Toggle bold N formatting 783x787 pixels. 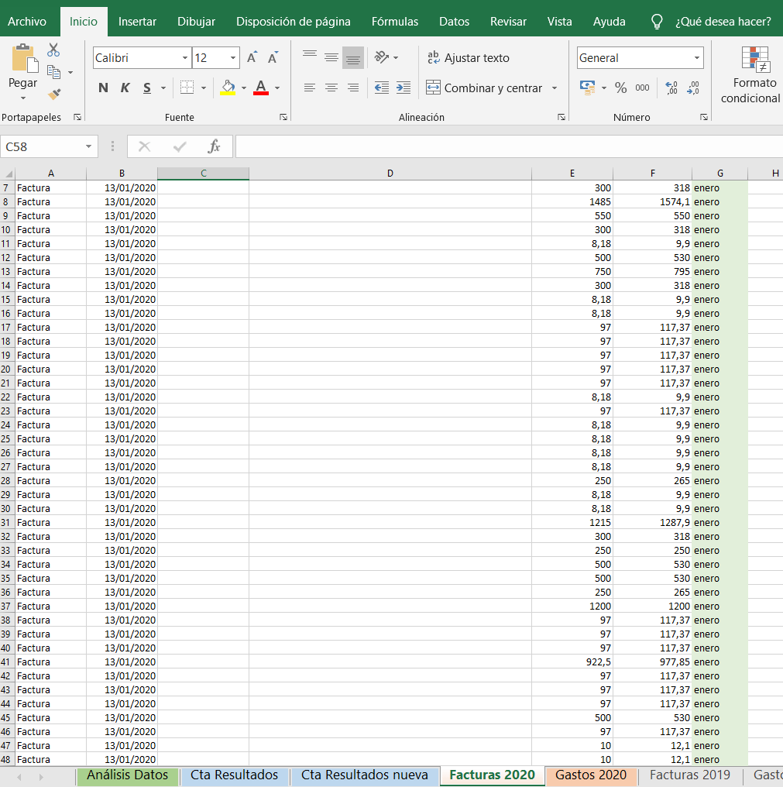pos(104,88)
